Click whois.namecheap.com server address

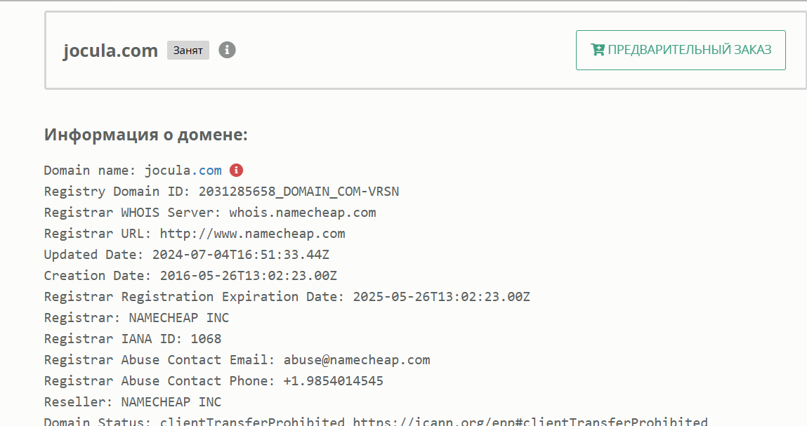tap(303, 213)
